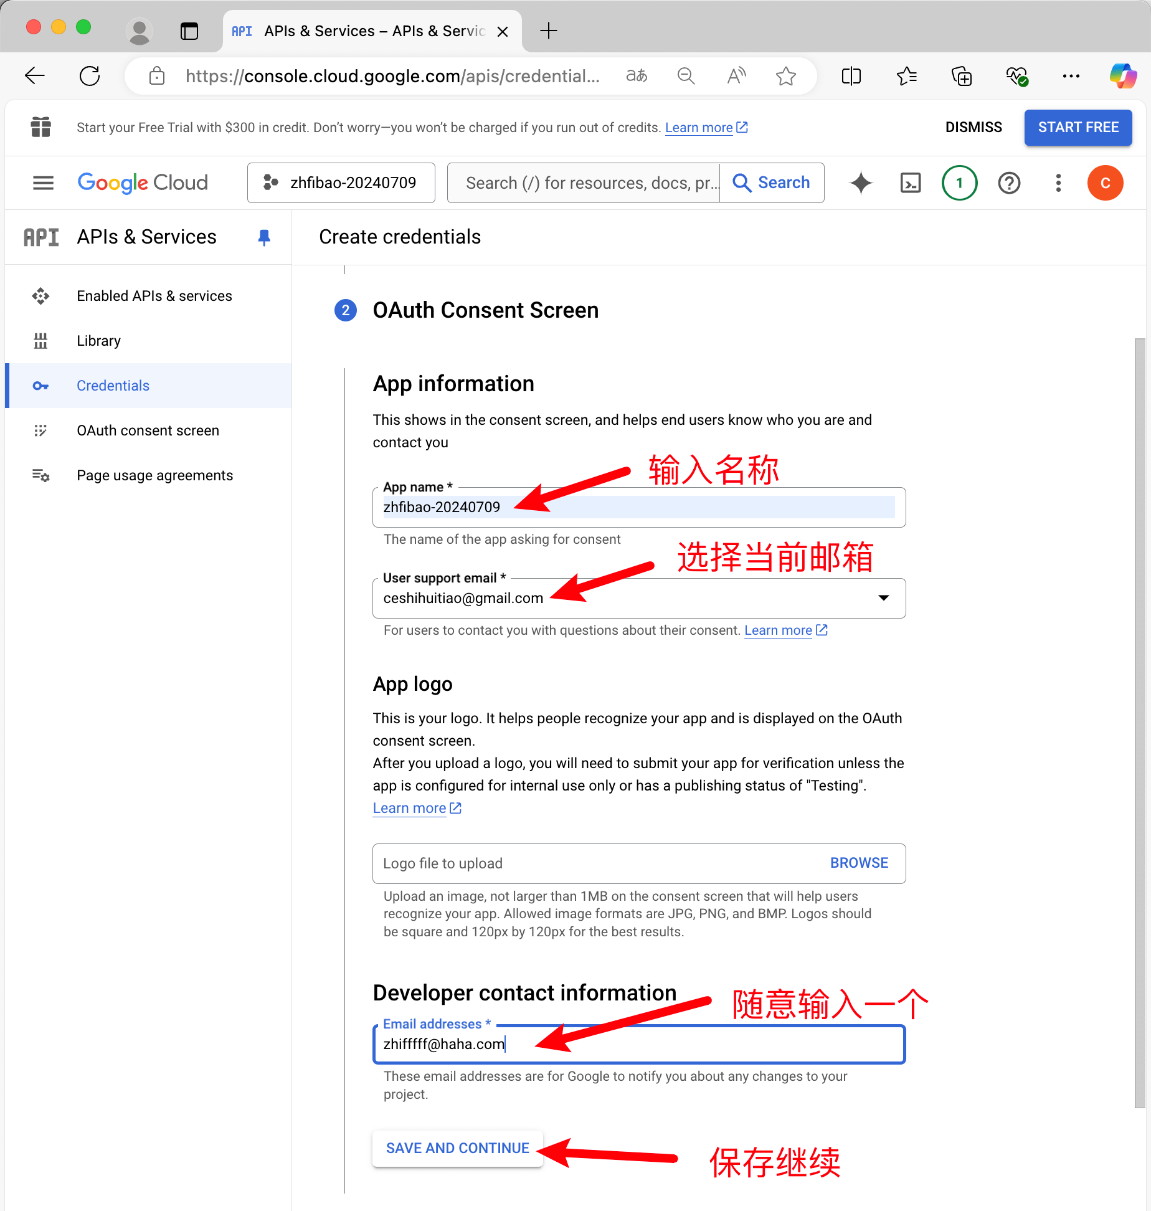Screen dimensions: 1151x1211
Task: Click the Google Cloud logo
Action: (x=143, y=183)
